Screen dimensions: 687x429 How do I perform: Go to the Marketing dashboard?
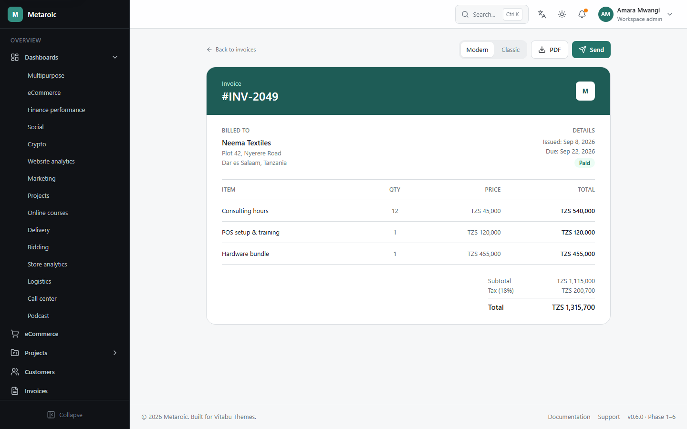(x=42, y=178)
